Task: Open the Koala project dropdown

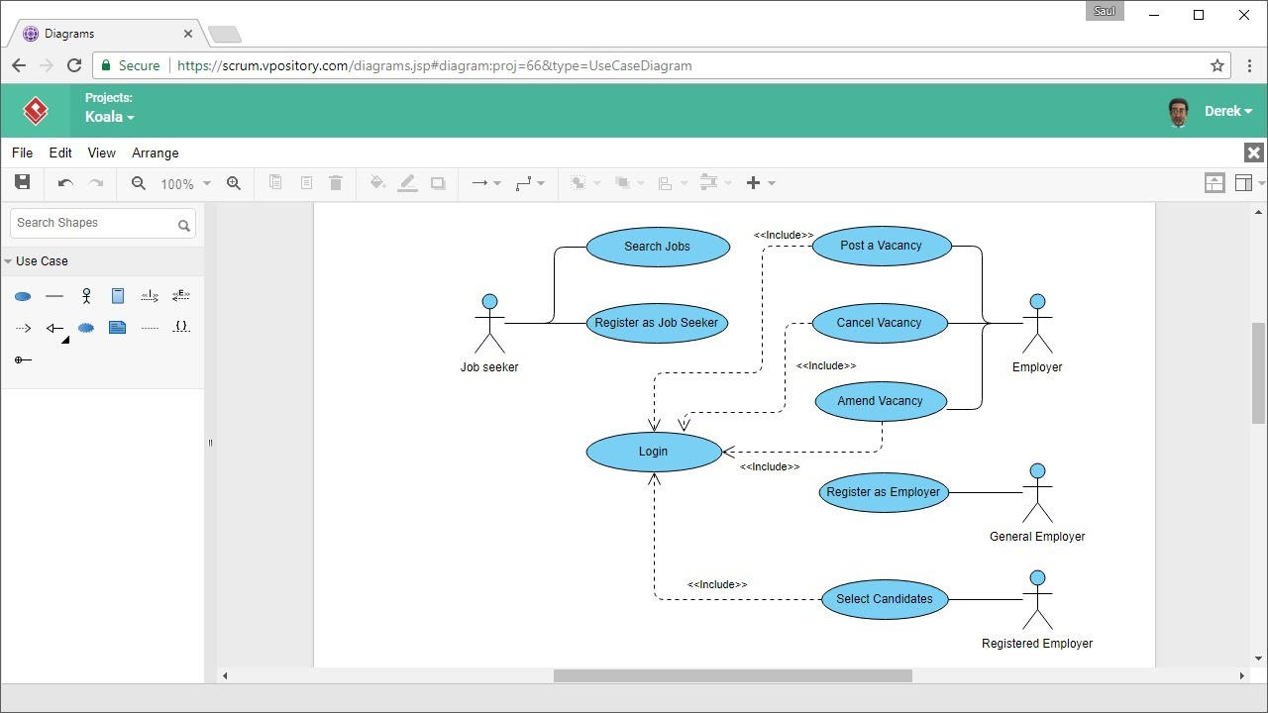Action: pos(109,117)
